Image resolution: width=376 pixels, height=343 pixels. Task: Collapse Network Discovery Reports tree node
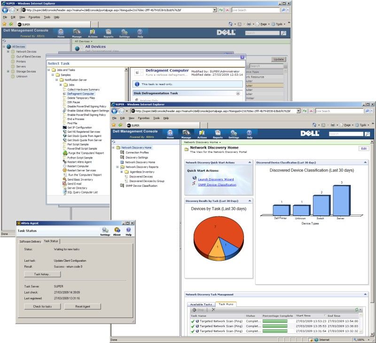coord(117,167)
